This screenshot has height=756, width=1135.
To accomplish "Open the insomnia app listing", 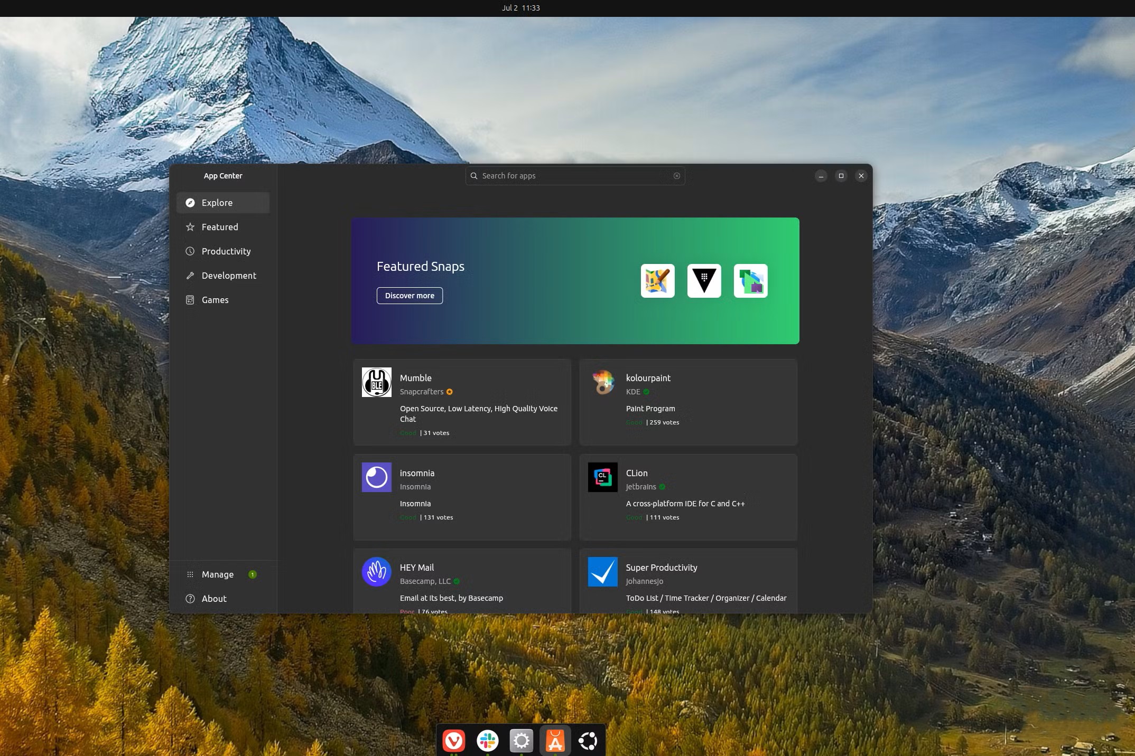I will coord(462,496).
